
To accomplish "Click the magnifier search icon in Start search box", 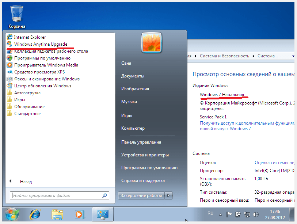I will [x=104, y=195].
